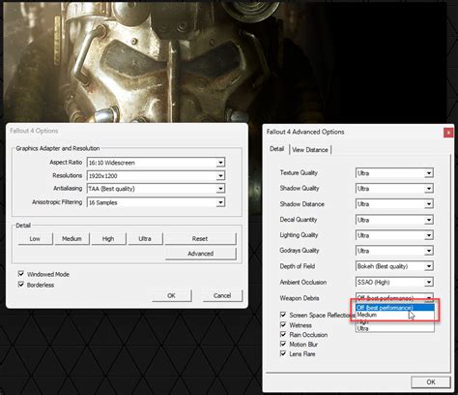
Task: Open the Depth of Field dropdown
Action: coord(394,266)
